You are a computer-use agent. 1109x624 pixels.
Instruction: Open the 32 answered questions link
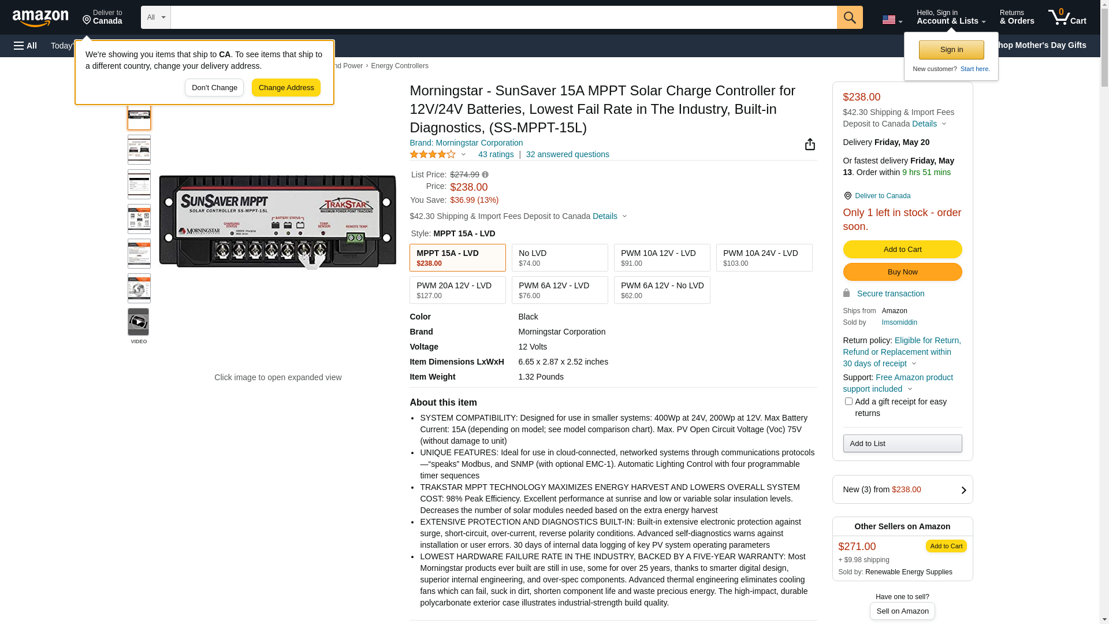click(x=567, y=154)
